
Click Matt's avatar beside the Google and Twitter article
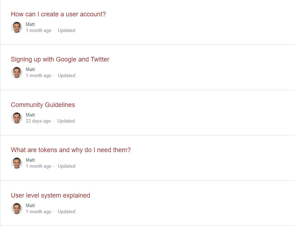(16, 72)
